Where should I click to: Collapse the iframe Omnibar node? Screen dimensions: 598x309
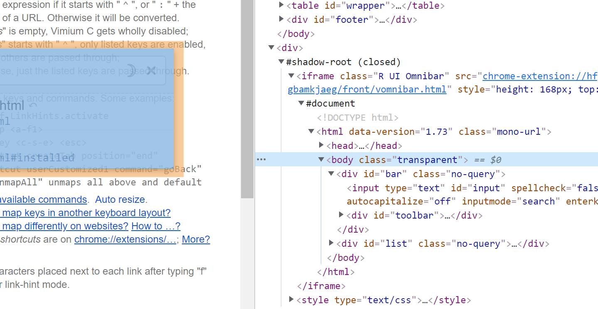(x=291, y=76)
